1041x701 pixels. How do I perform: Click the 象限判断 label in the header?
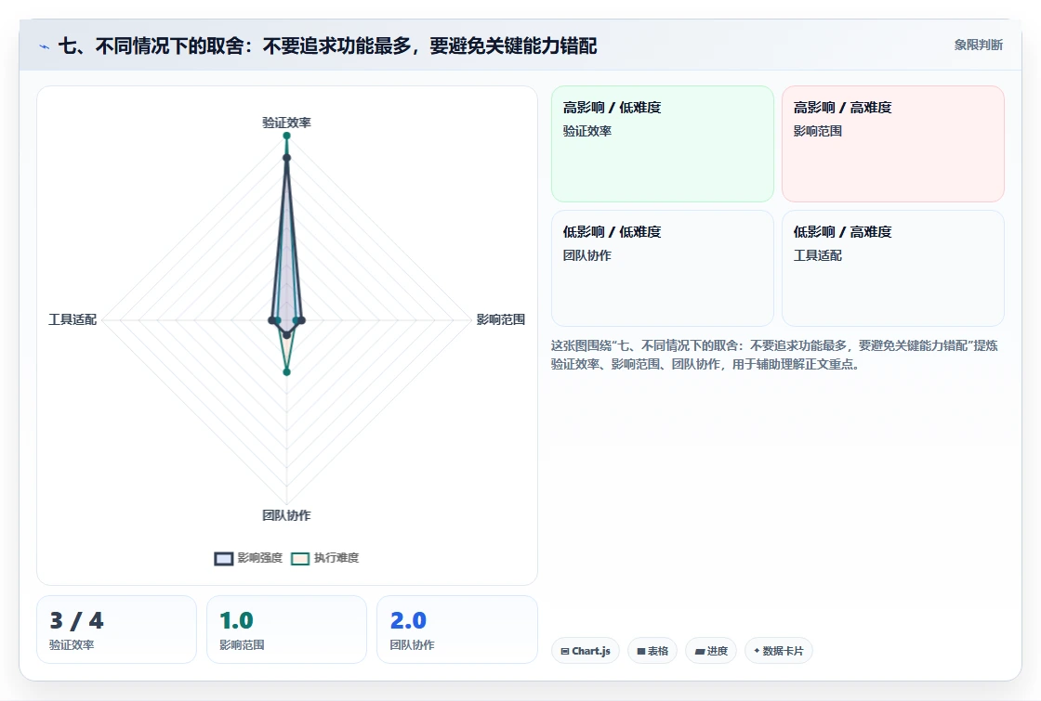click(979, 45)
